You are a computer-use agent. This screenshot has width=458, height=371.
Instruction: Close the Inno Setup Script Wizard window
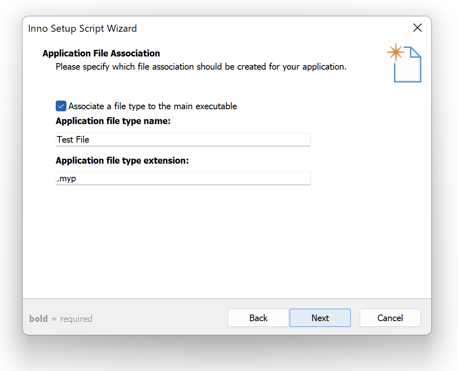pos(418,28)
